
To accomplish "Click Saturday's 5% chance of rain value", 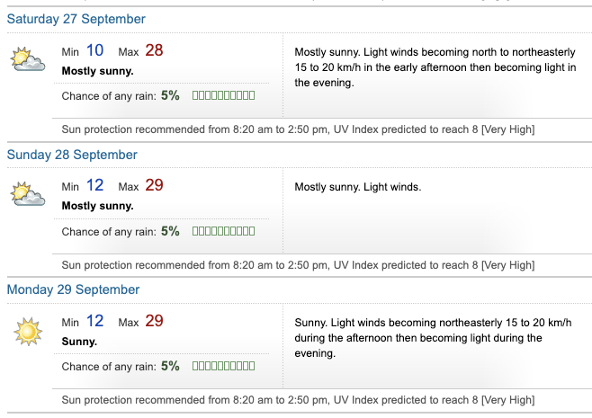I will tap(170, 95).
